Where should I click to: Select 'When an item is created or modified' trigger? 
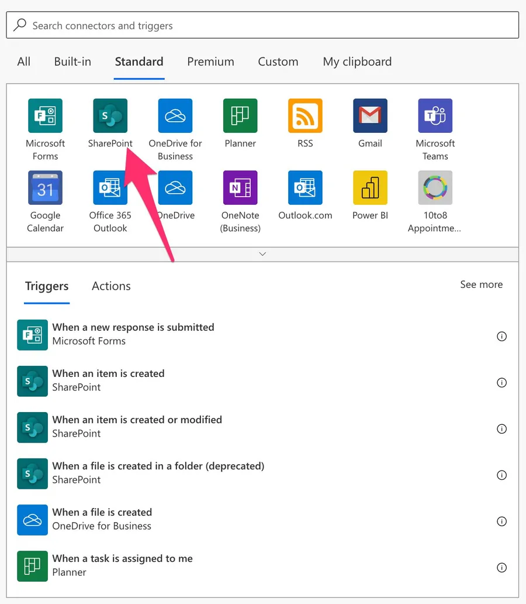137,427
